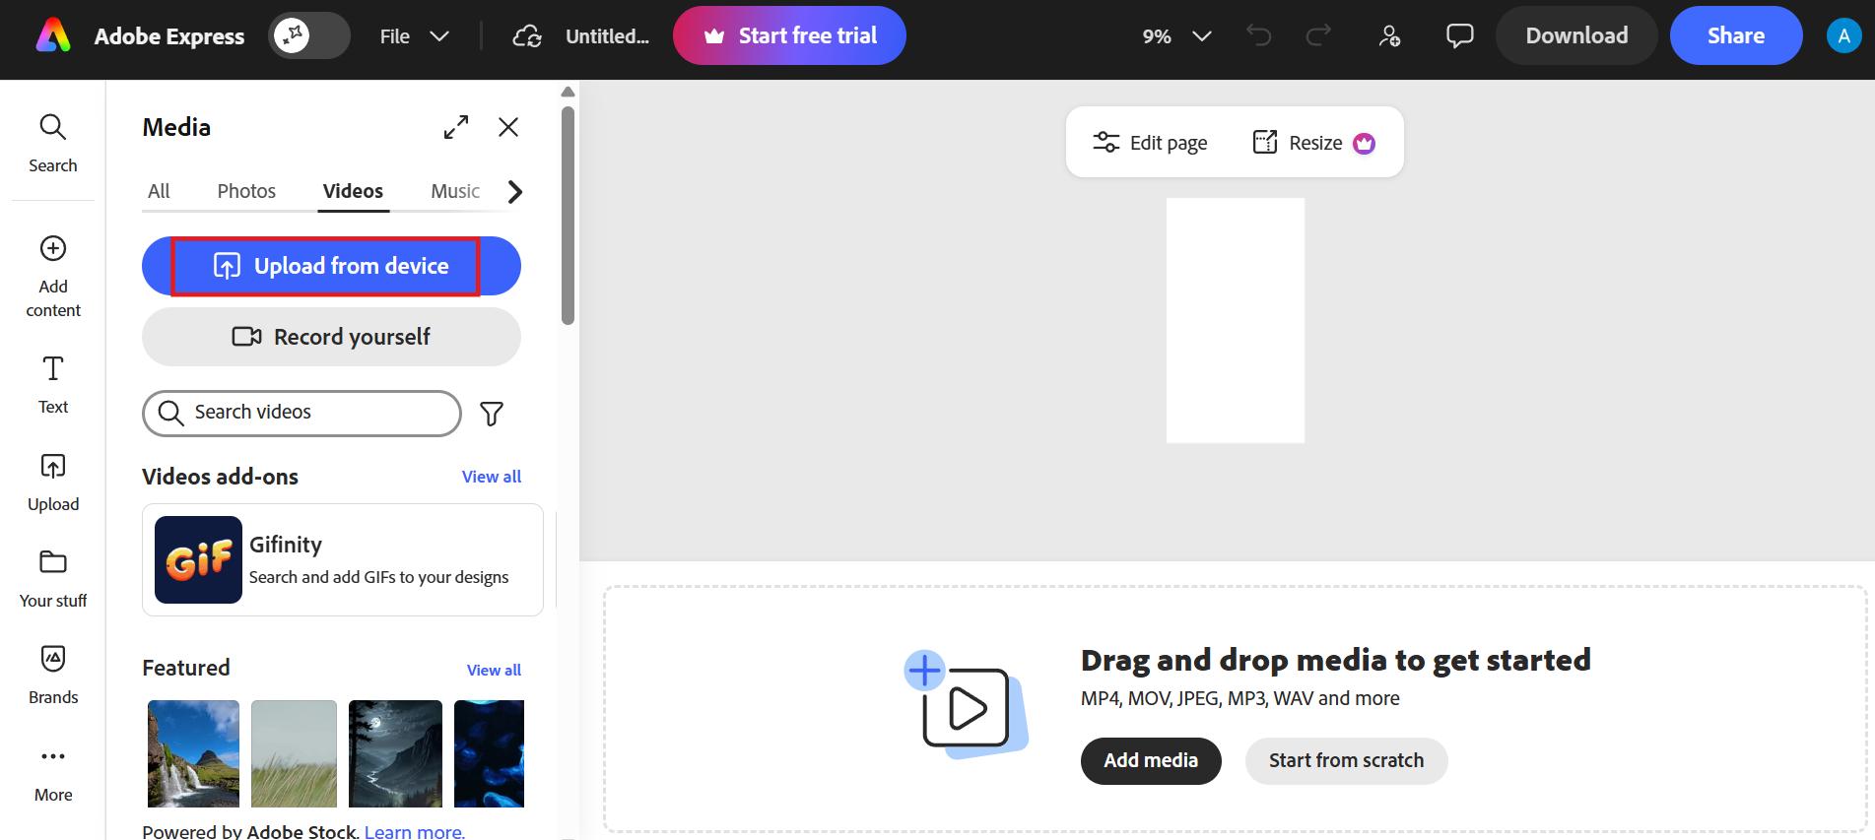1875x840 pixels.
Task: Open the Upload sidebar item
Action: pos(53,483)
